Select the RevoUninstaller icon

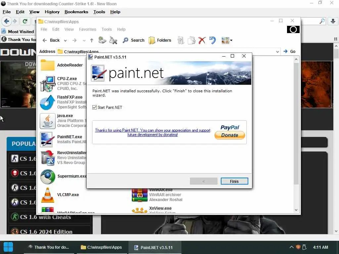[48, 158]
